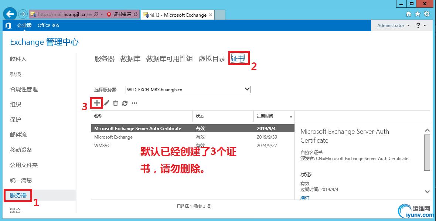Image resolution: width=436 pixels, height=221 pixels.
Task: Open a new blank browser tab
Action: (220, 15)
